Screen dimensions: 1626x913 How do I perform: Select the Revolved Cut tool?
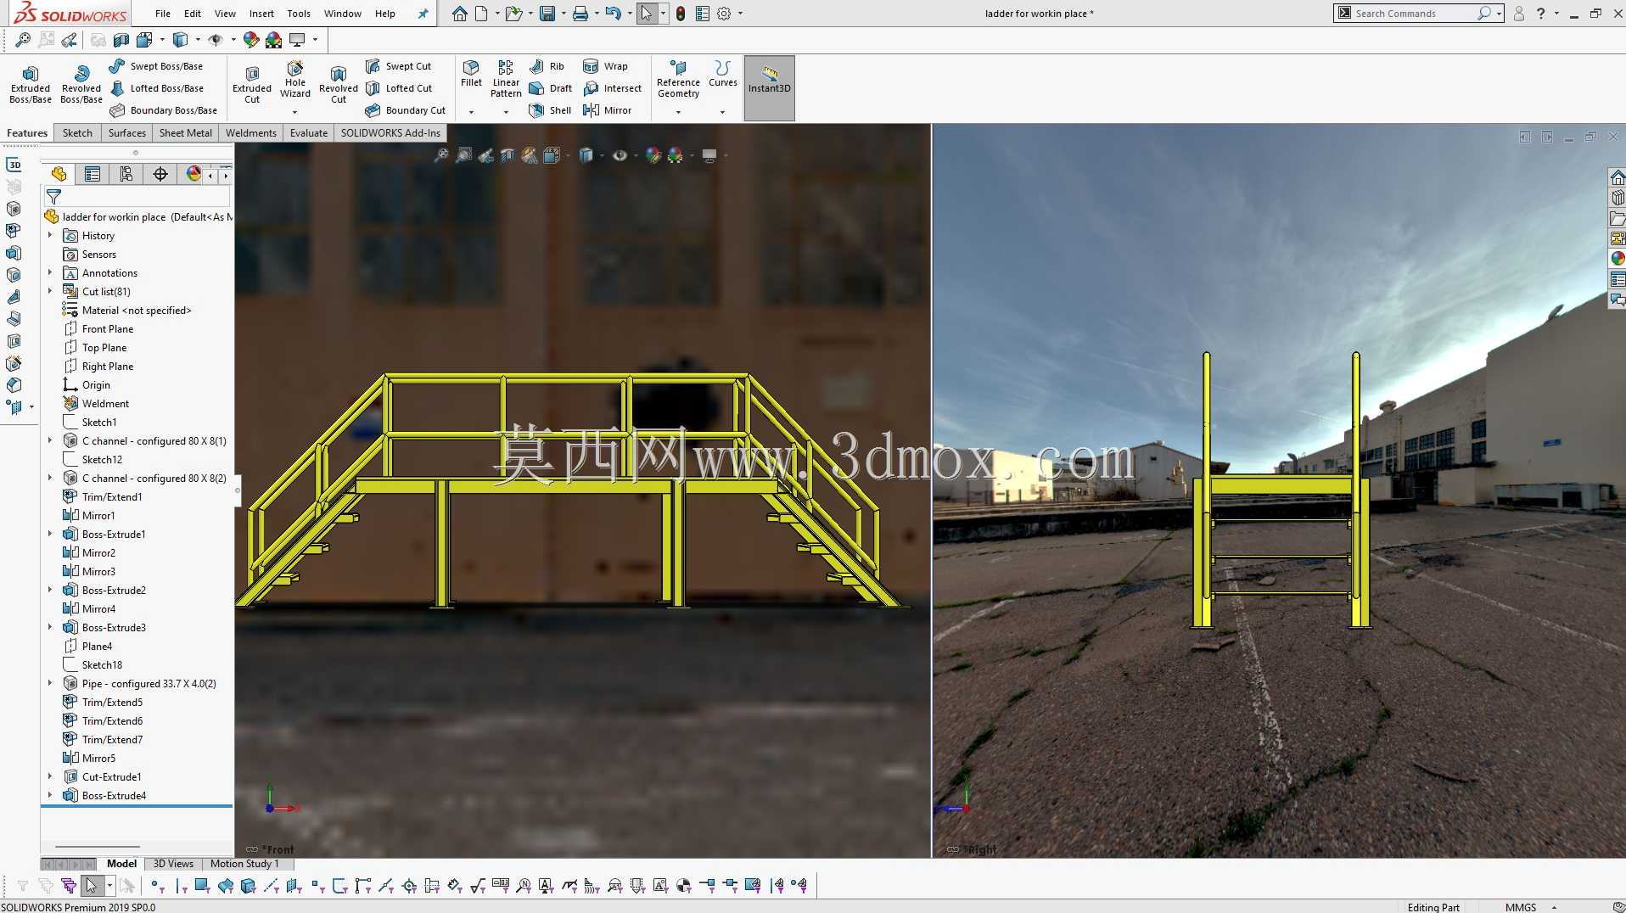339,85
